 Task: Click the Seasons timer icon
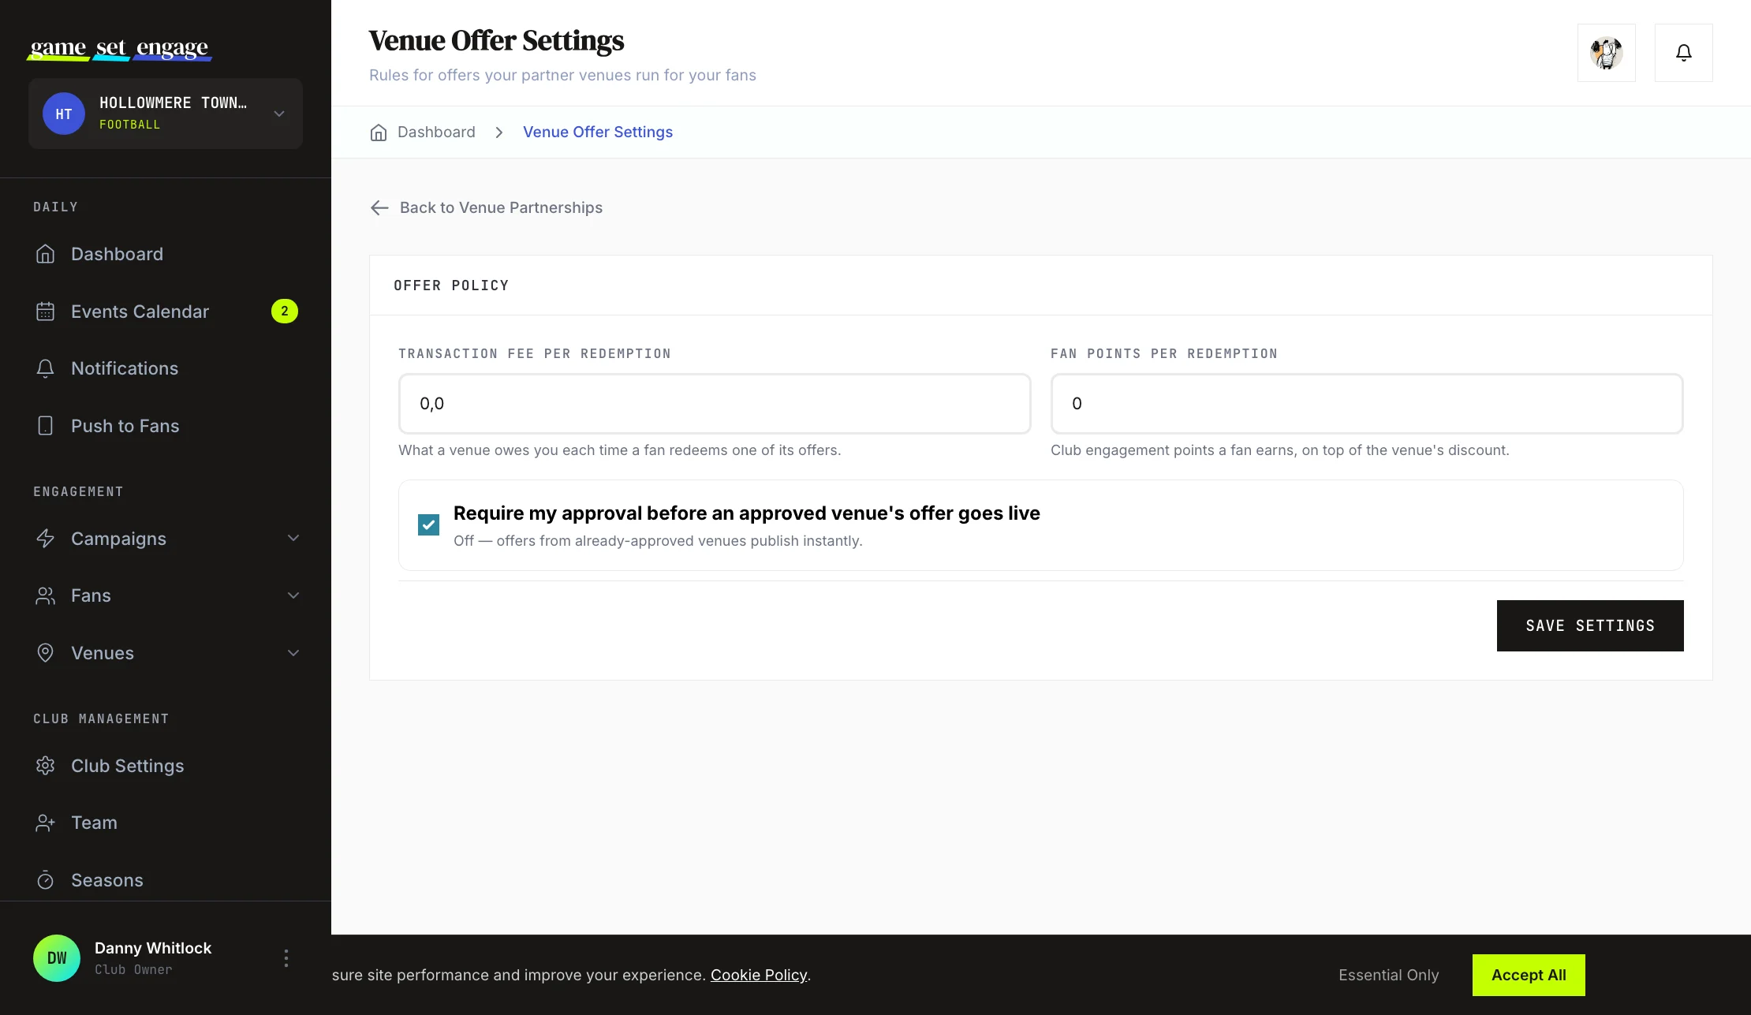point(46,880)
